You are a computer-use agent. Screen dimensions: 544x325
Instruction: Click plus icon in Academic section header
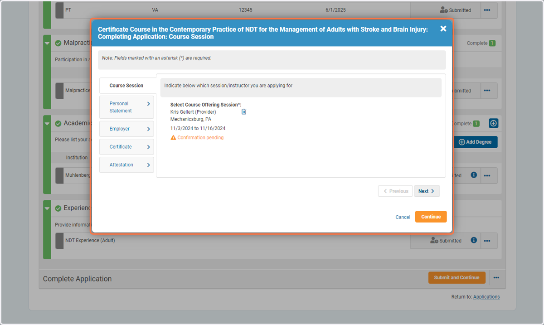tap(494, 123)
